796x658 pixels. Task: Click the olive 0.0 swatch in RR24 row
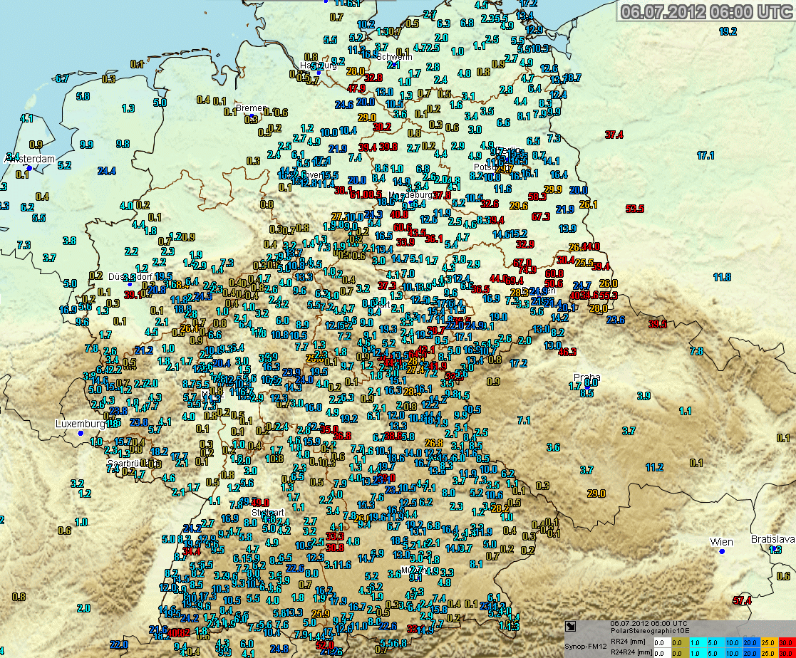(681, 642)
